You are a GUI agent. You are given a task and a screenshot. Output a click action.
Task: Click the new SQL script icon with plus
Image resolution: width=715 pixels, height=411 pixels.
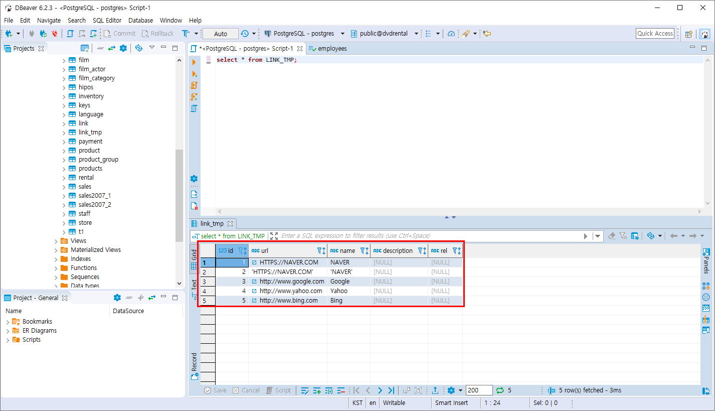[93, 34]
